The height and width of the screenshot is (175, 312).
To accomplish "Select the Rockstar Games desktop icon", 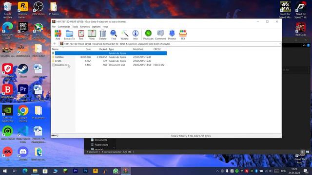I will coord(23,10).
